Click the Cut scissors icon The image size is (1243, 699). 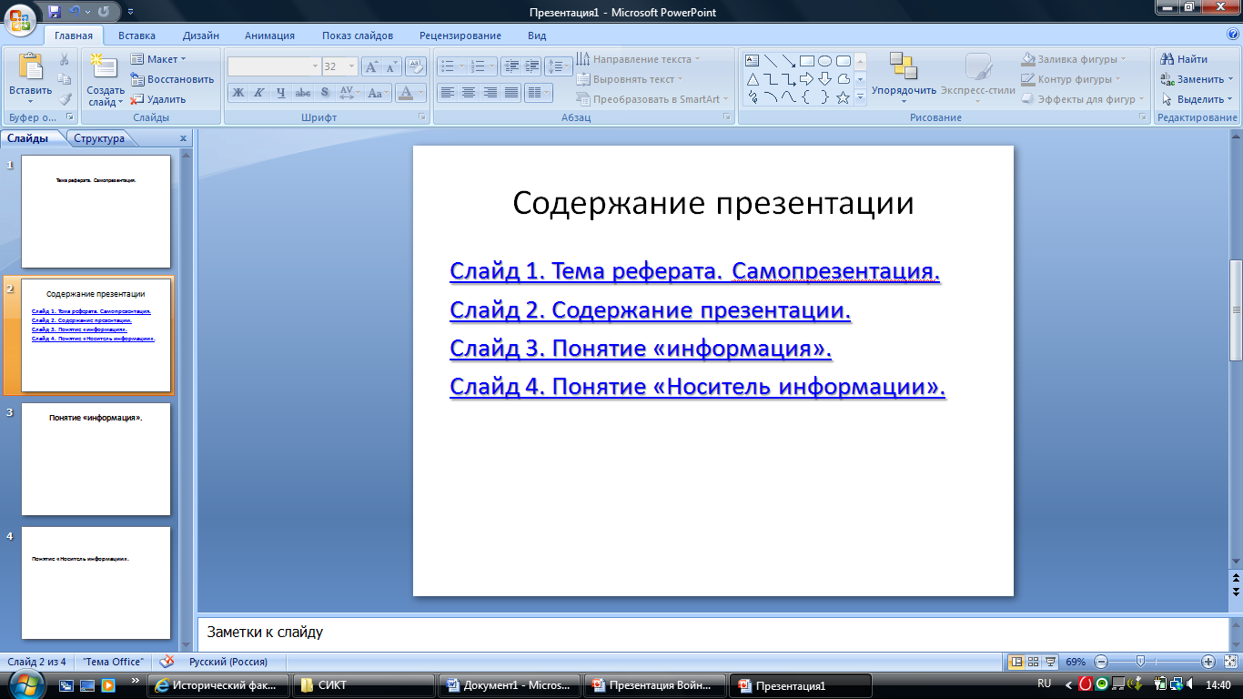coord(65,59)
